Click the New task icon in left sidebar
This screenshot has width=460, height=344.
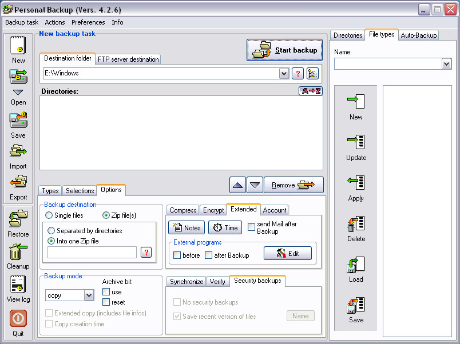tap(18, 45)
